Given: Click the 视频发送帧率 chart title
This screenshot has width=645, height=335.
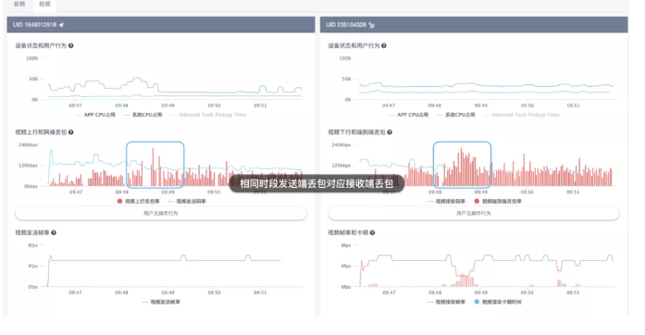Looking at the screenshot, I should [x=32, y=232].
